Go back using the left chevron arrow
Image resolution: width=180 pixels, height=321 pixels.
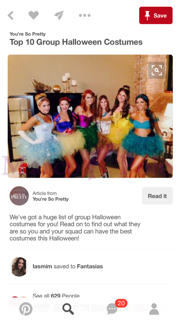click(10, 15)
